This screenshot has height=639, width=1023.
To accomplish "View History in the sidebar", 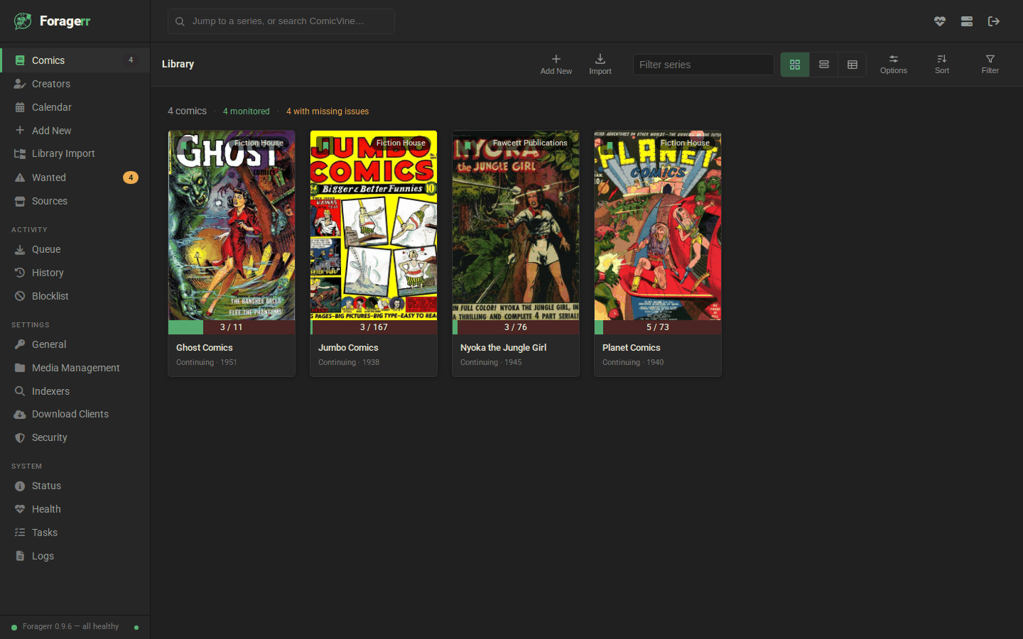I will pyautogui.click(x=75, y=273).
